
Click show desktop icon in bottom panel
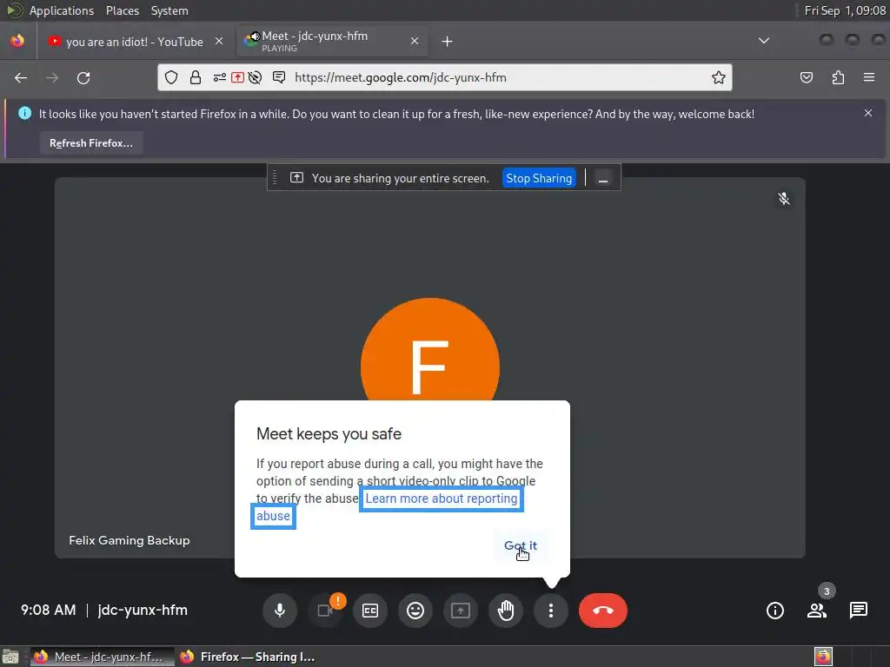(10, 657)
